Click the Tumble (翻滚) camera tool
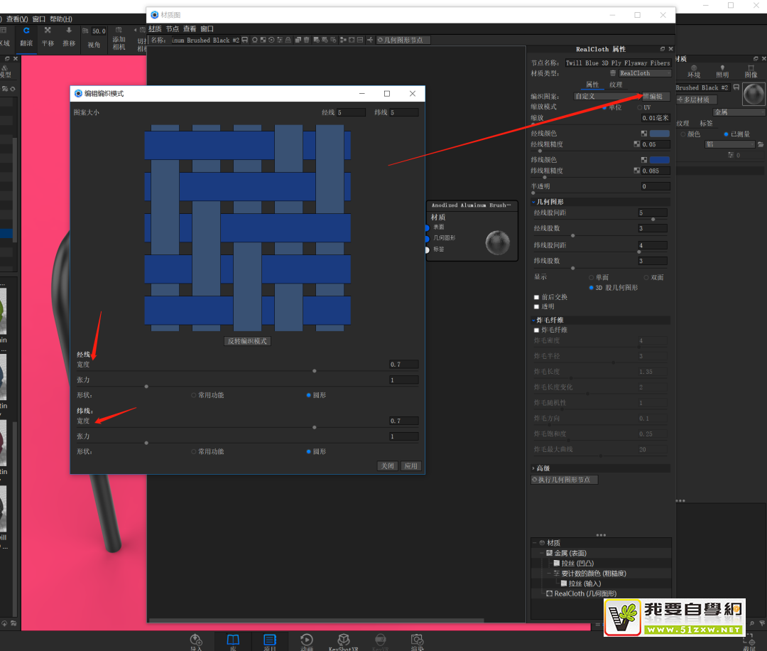 26,36
